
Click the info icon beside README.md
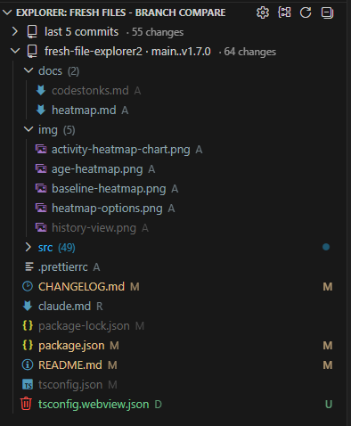[x=28, y=365]
